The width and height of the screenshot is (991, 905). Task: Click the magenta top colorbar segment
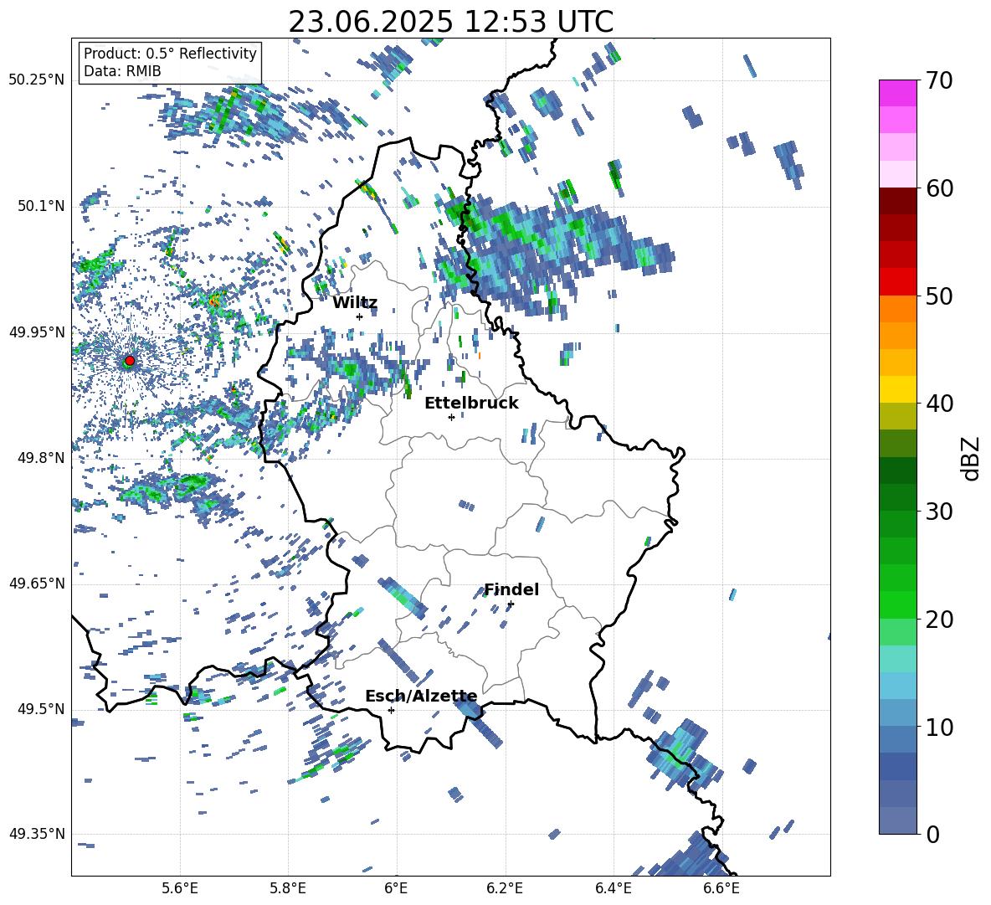(x=897, y=93)
